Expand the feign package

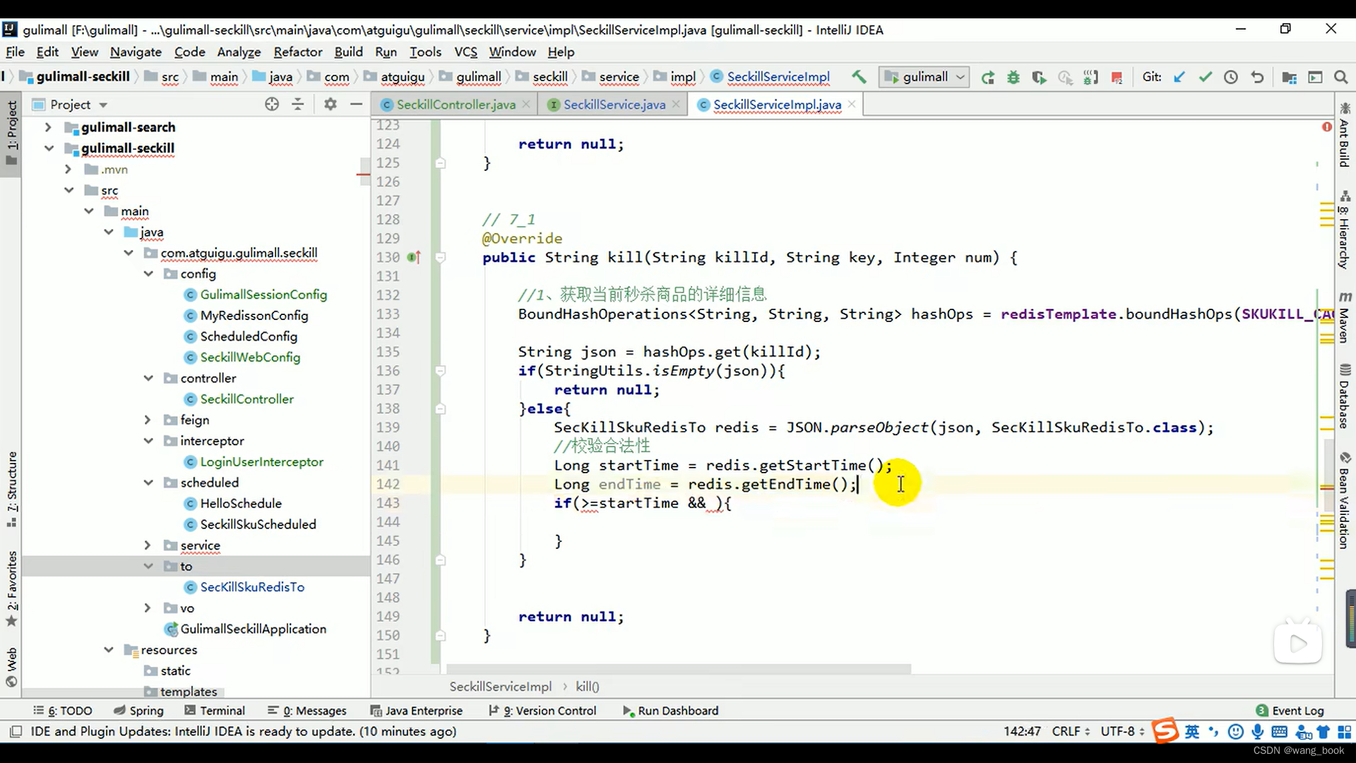148,420
